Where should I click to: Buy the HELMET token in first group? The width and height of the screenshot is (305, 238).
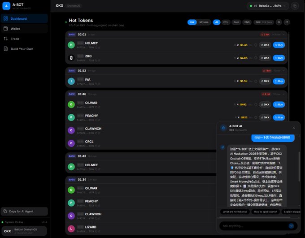tap(279, 45)
